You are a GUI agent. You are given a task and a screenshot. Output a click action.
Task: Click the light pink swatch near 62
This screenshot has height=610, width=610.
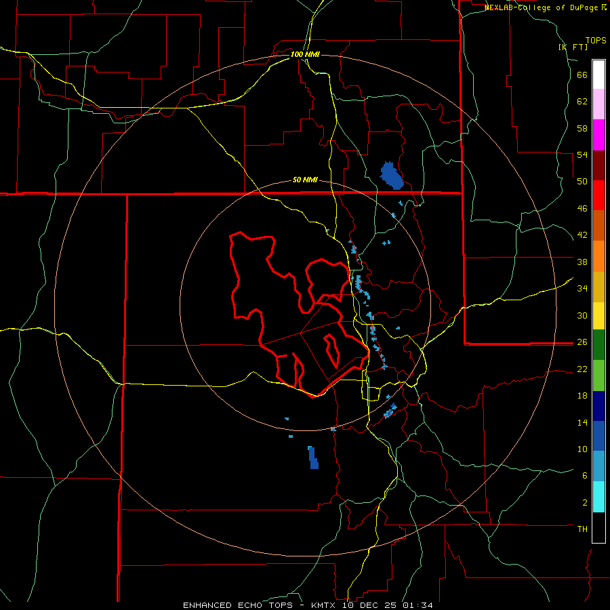(x=598, y=104)
